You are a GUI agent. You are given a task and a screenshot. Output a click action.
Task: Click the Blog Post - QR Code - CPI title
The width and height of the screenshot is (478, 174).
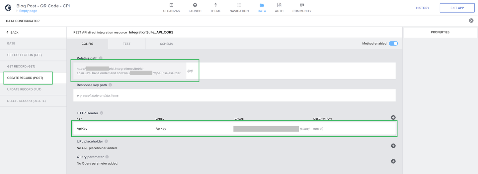(43, 6)
